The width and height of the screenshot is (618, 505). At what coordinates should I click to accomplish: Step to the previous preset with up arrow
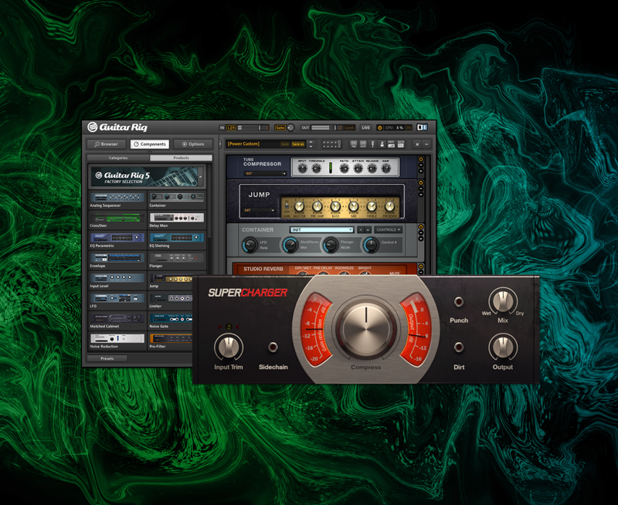[311, 142]
